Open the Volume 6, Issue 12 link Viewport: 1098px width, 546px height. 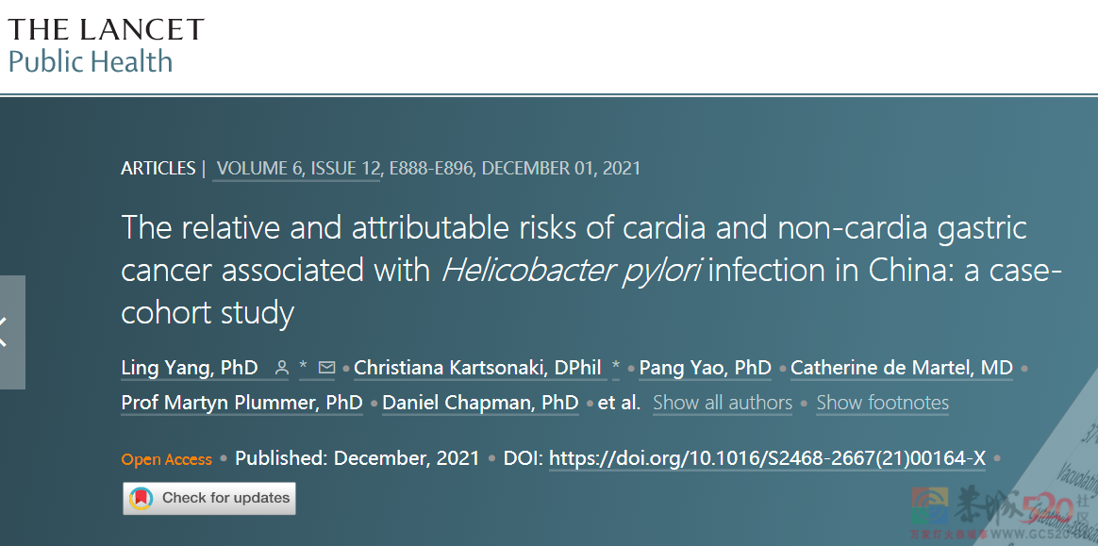click(x=297, y=169)
